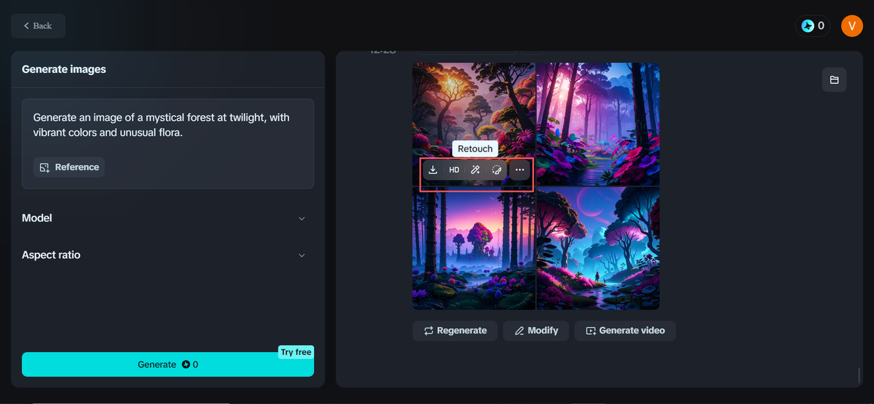Viewport: 874px width, 404px height.
Task: Generate video from images
Action: pyautogui.click(x=625, y=330)
